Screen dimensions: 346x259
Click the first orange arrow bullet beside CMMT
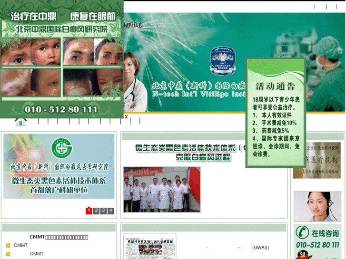click(x=8, y=245)
